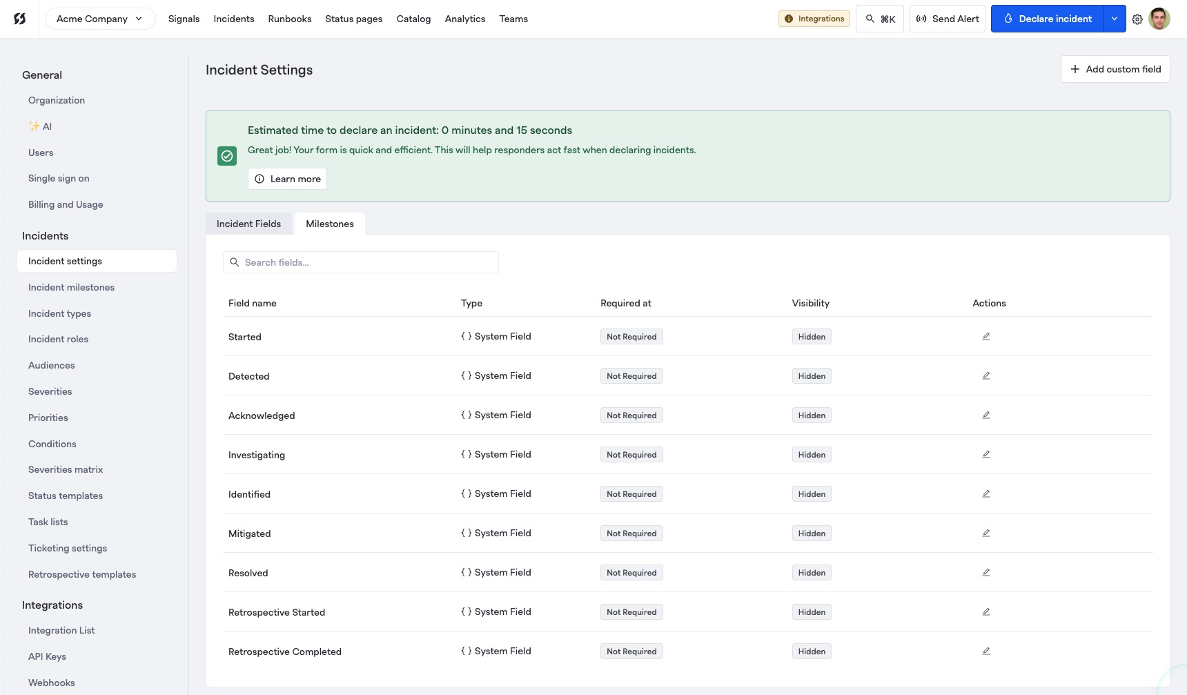Open Task lists in sidebar

point(48,522)
